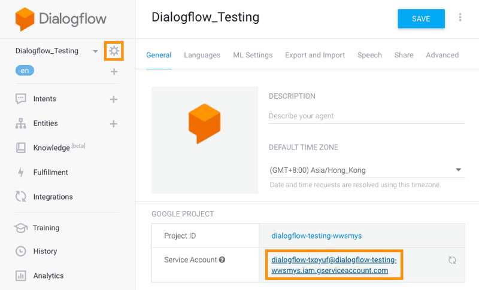The image size is (479, 290).
Task: Click the Integrations circular arrows icon
Action: (x=21, y=196)
